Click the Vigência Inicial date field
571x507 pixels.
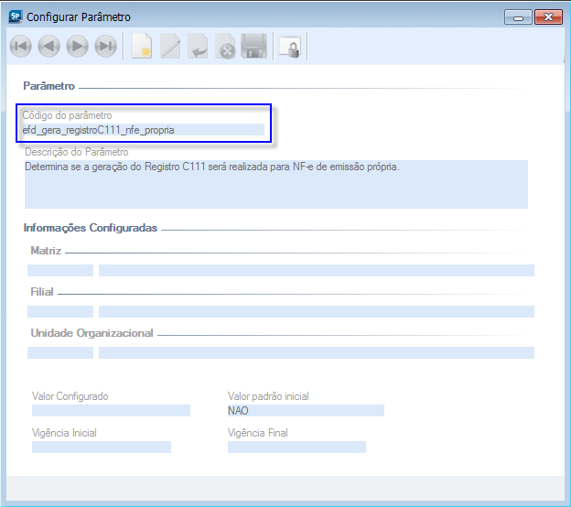(x=102, y=447)
